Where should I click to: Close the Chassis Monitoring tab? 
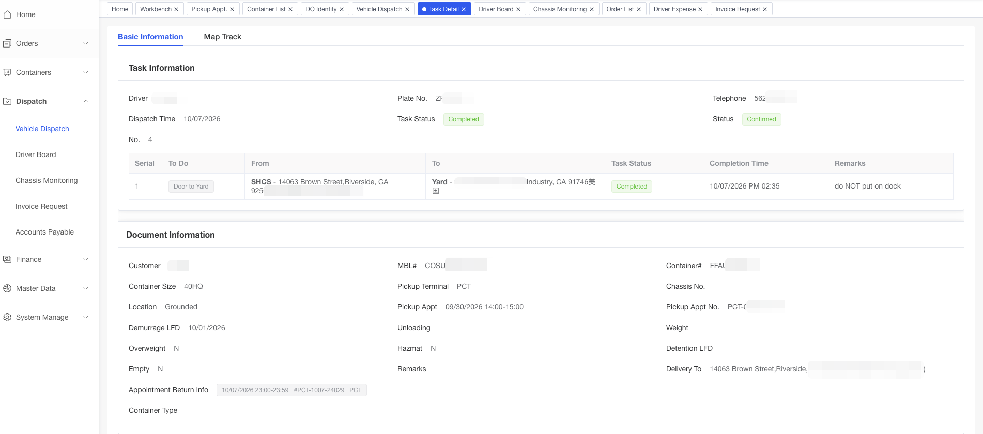(592, 9)
